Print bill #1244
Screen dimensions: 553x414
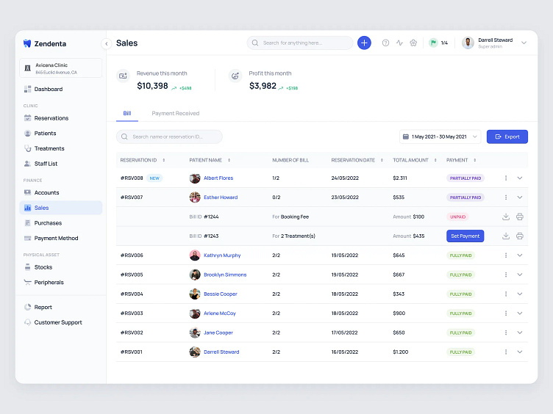coord(519,217)
